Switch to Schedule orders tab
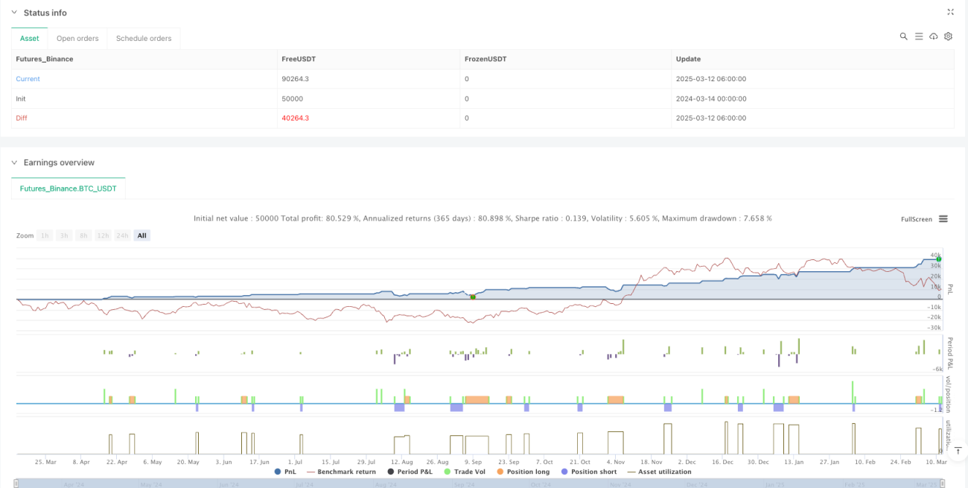Image resolution: width=968 pixels, height=488 pixels. coord(144,39)
